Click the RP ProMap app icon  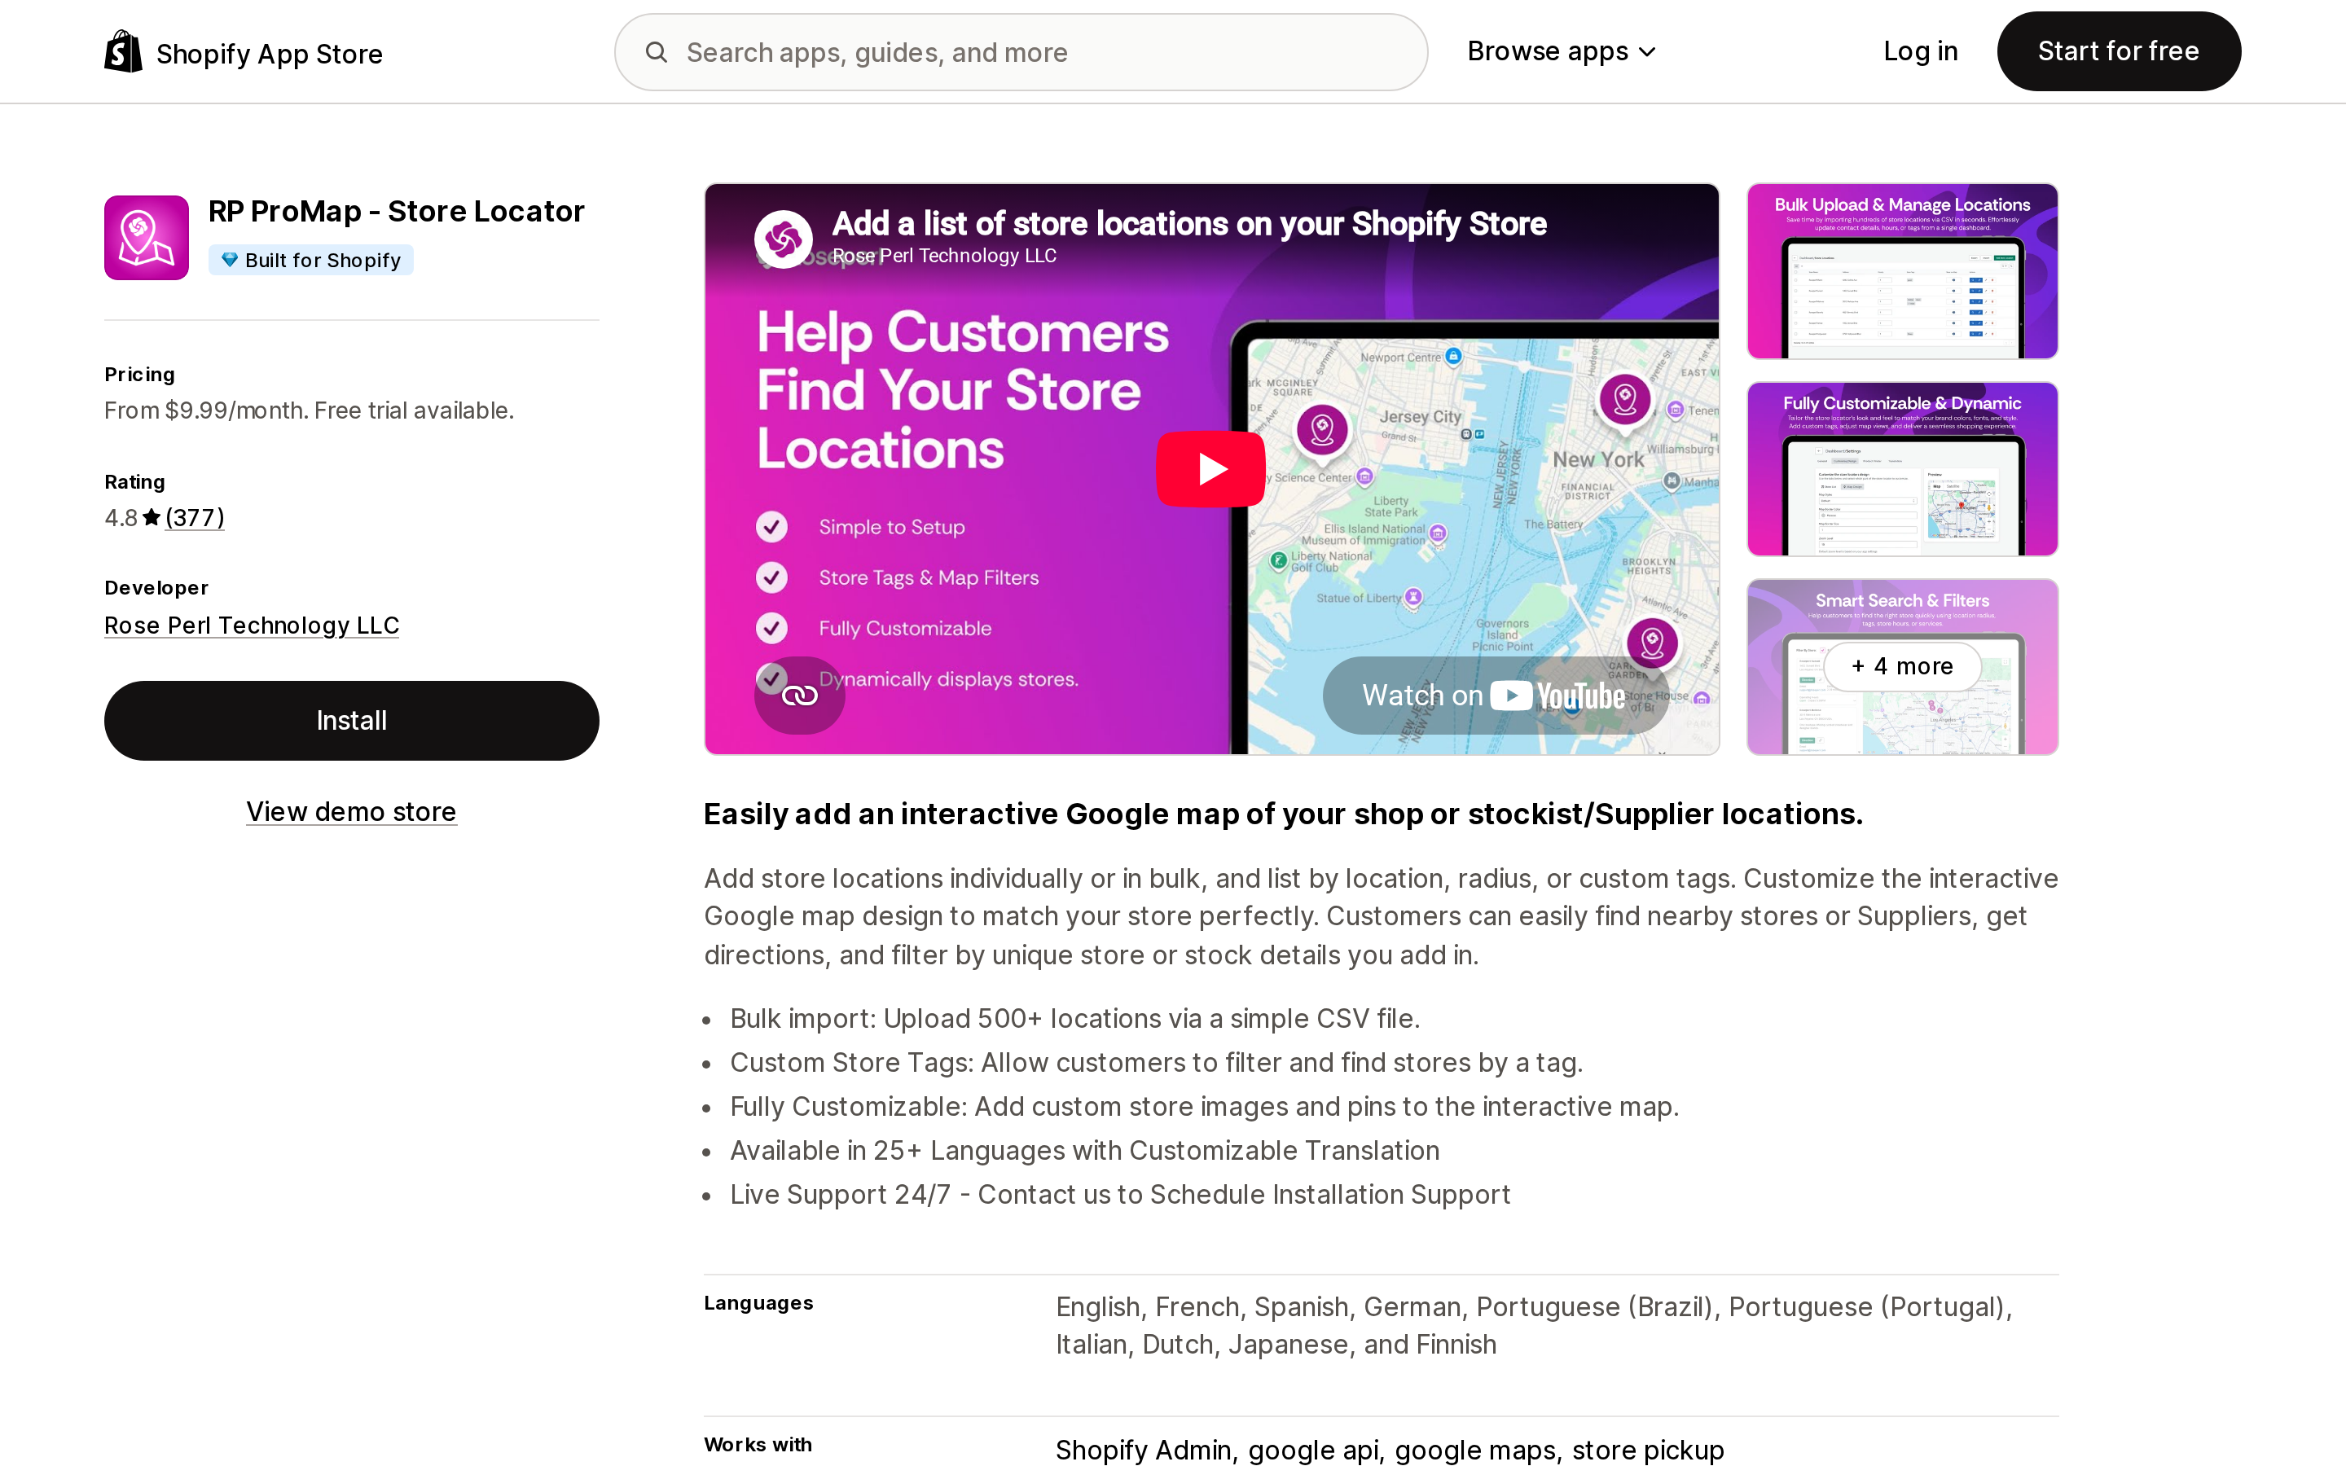(x=147, y=238)
